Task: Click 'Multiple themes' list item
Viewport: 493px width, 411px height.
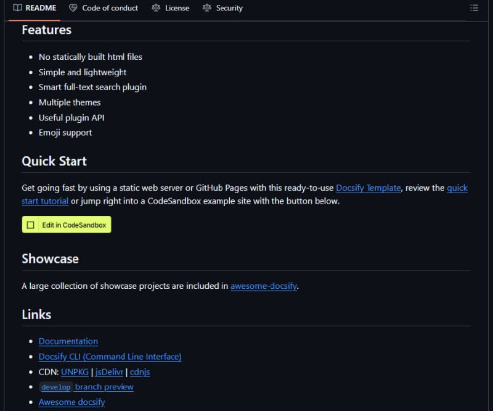Action: [x=70, y=102]
